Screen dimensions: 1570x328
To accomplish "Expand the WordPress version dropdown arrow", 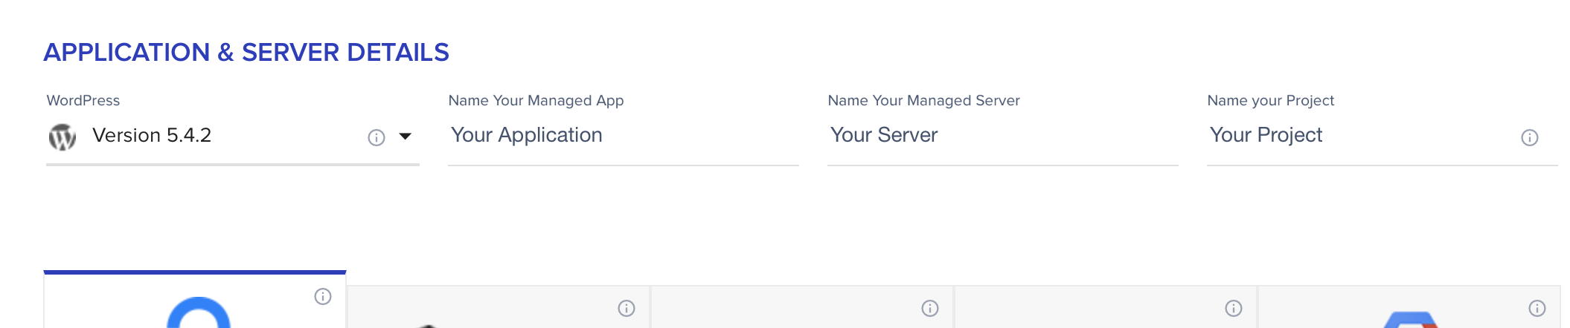I will (406, 136).
